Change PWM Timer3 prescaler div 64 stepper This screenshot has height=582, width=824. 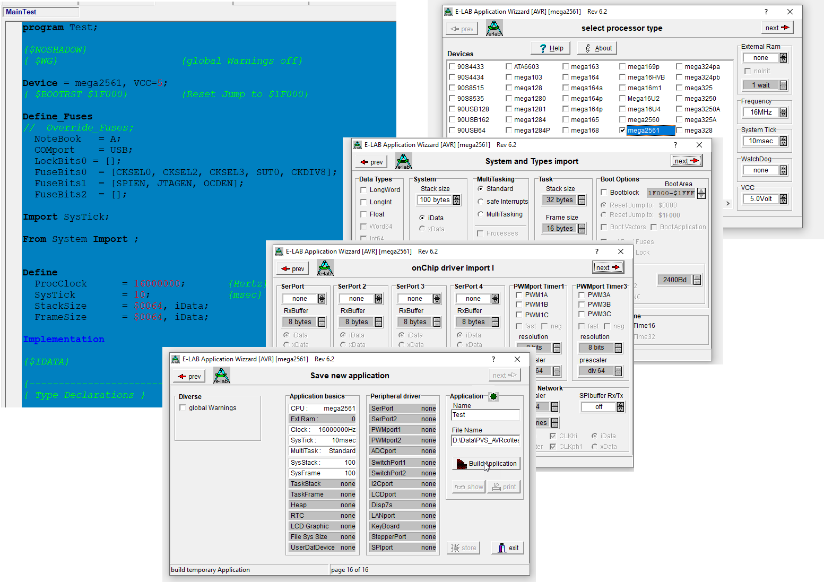coord(618,371)
